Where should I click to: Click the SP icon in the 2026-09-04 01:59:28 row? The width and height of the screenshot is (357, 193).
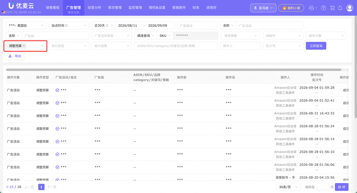tap(57, 90)
